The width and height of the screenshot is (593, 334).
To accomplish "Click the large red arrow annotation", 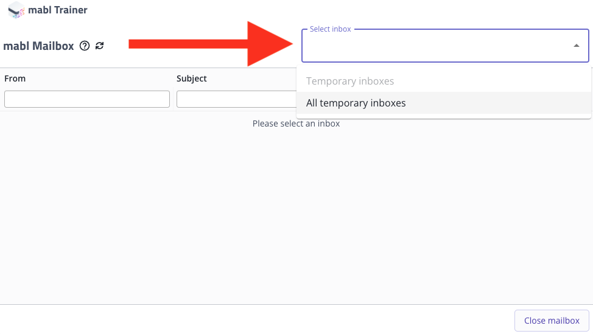I will pos(211,44).
